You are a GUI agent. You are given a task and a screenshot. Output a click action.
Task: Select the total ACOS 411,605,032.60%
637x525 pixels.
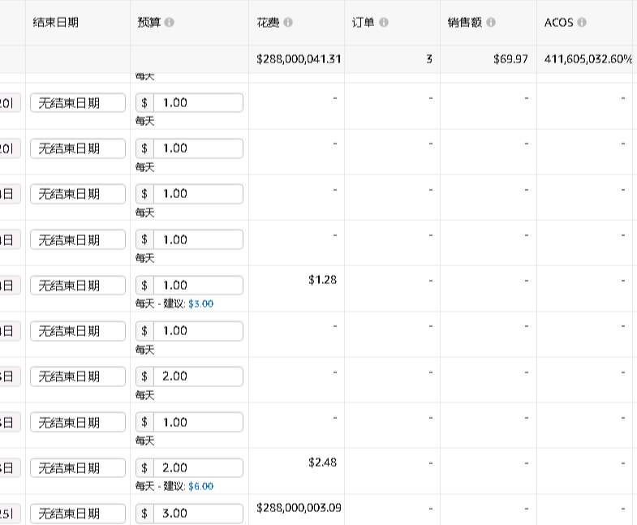pyautogui.click(x=588, y=59)
